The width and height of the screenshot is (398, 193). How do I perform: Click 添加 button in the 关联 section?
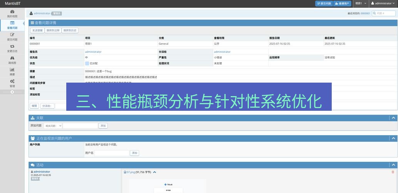tap(103, 125)
